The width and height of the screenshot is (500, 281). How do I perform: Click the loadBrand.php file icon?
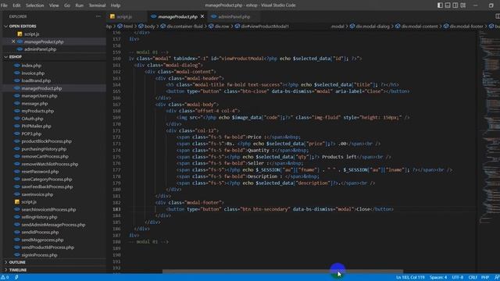17,80
